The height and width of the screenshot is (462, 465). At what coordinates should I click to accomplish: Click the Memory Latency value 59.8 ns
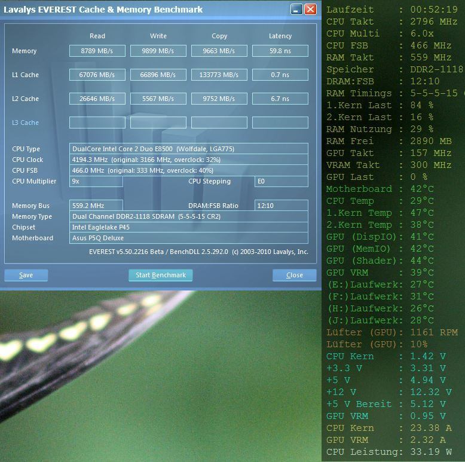[280, 51]
